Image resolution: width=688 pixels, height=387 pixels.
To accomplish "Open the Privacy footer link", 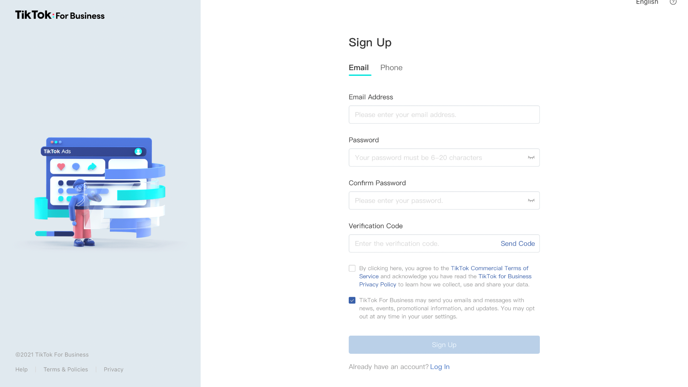I will pos(114,369).
